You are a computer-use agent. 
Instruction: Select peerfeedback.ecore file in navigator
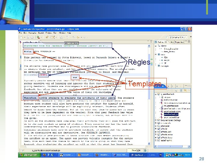172,111
